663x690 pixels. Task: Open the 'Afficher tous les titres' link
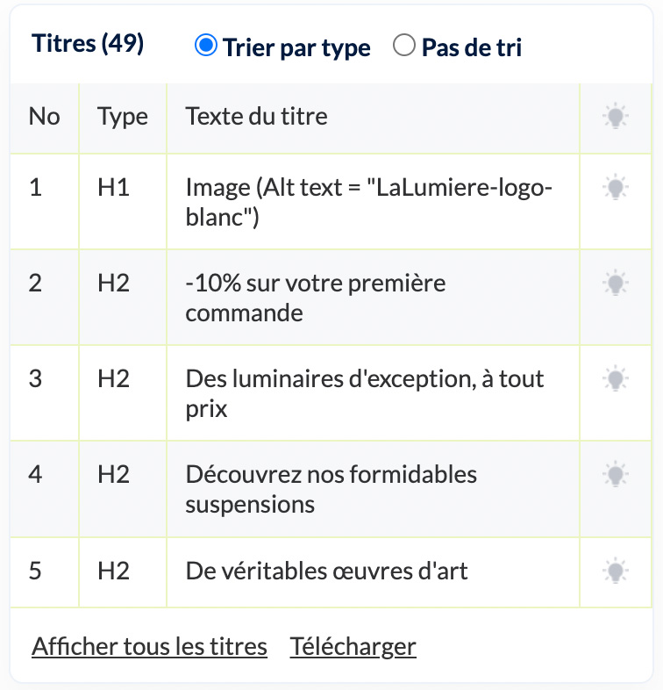click(149, 646)
